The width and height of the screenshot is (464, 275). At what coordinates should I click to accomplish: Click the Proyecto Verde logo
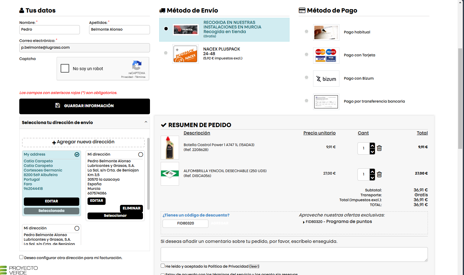click(x=19, y=270)
